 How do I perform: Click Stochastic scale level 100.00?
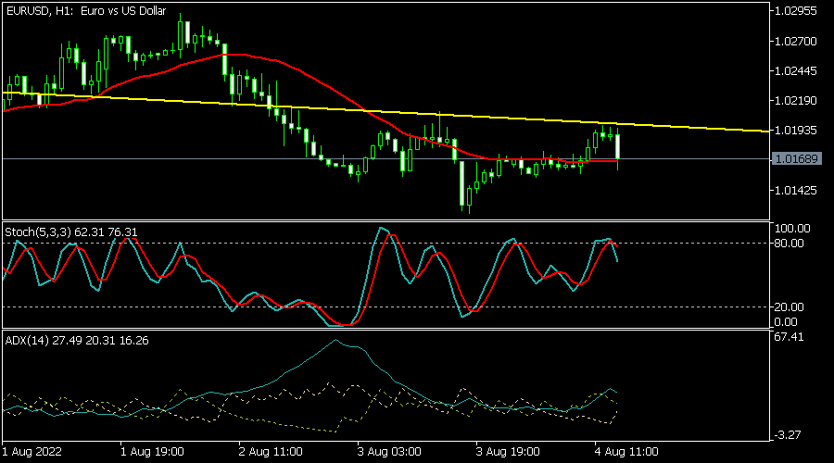point(792,229)
